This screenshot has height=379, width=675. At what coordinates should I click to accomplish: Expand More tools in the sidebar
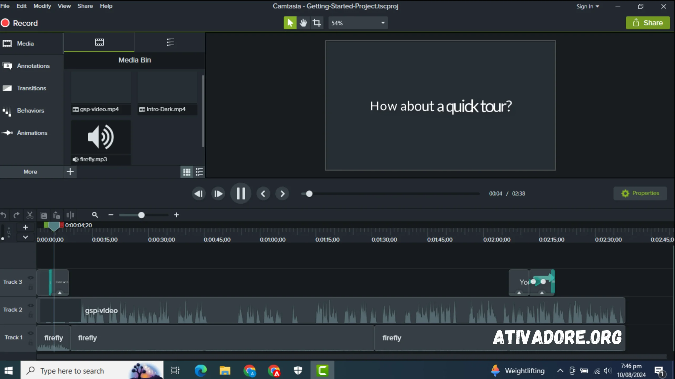[x=32, y=172]
